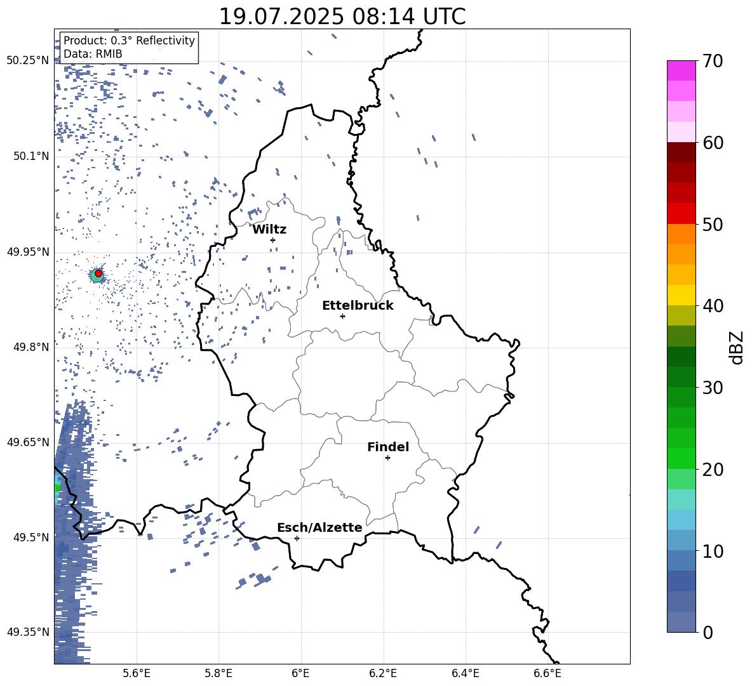752x686 pixels.
Task: Click the 6°E longitude label
Action: point(300,673)
